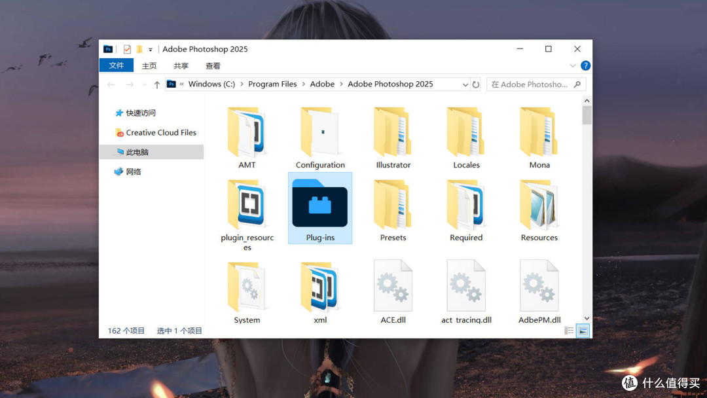Open the xml folder
This screenshot has height=398, width=707.
[320, 293]
